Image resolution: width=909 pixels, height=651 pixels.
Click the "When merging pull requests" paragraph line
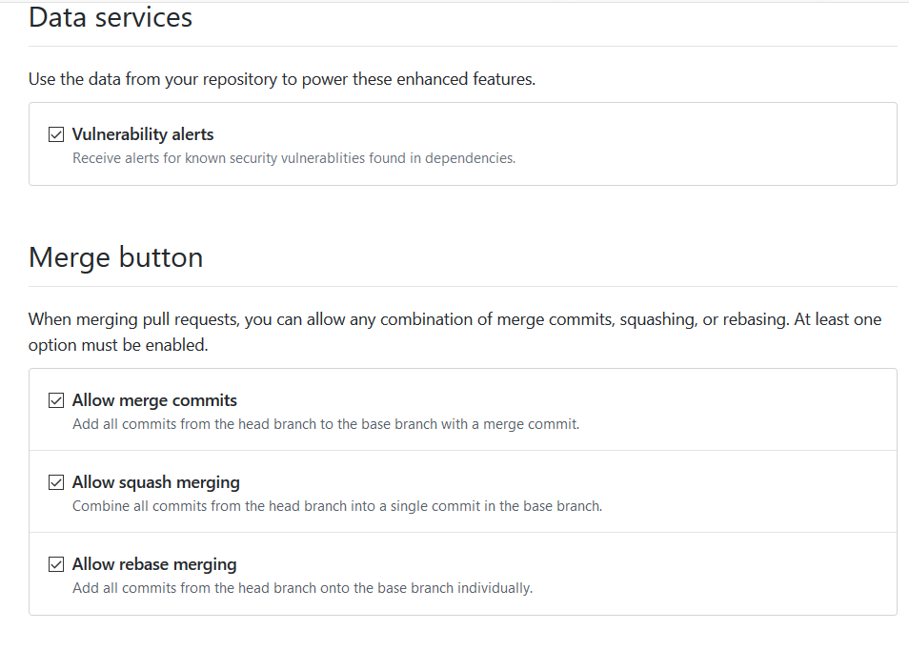point(454,319)
